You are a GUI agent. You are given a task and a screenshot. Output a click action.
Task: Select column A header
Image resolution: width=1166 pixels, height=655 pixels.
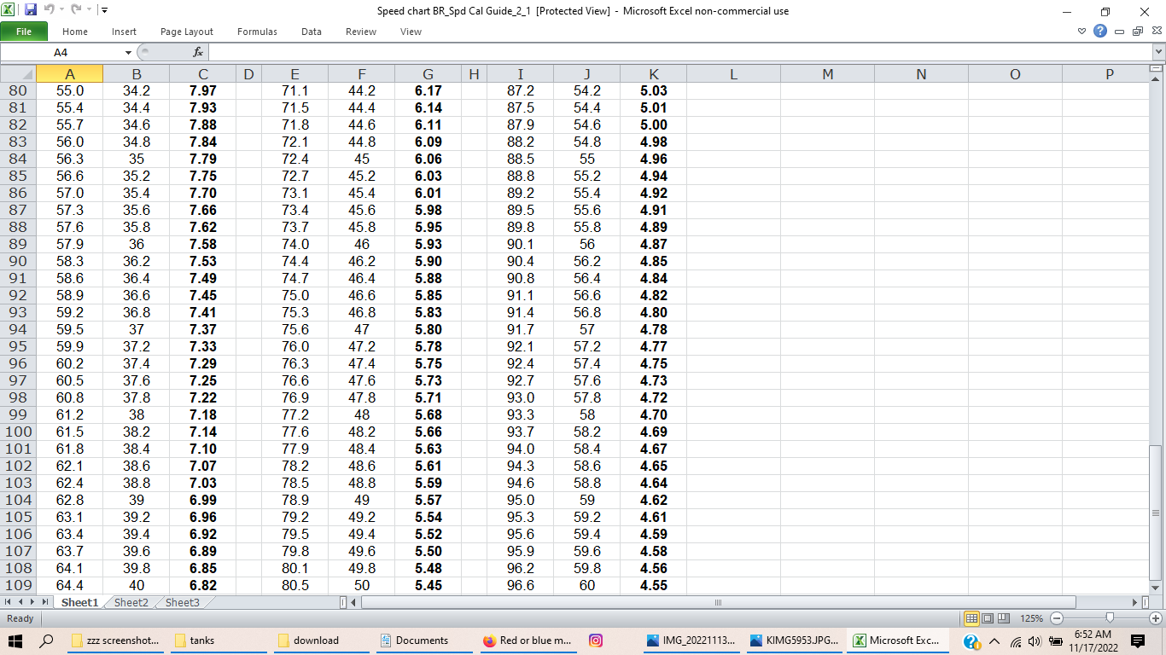click(x=70, y=74)
